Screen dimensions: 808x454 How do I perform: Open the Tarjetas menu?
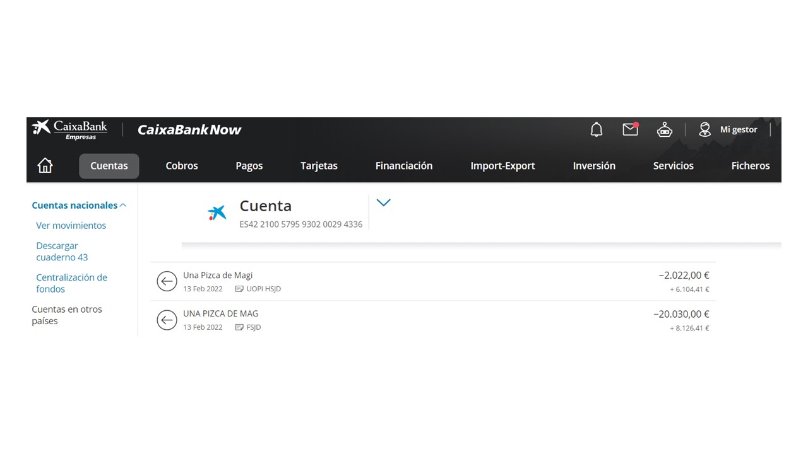[319, 166]
